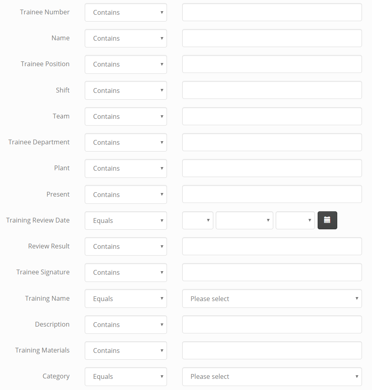This screenshot has width=372, height=390.
Task: Open the Training Review Date Equals dropdown
Action: 125,220
